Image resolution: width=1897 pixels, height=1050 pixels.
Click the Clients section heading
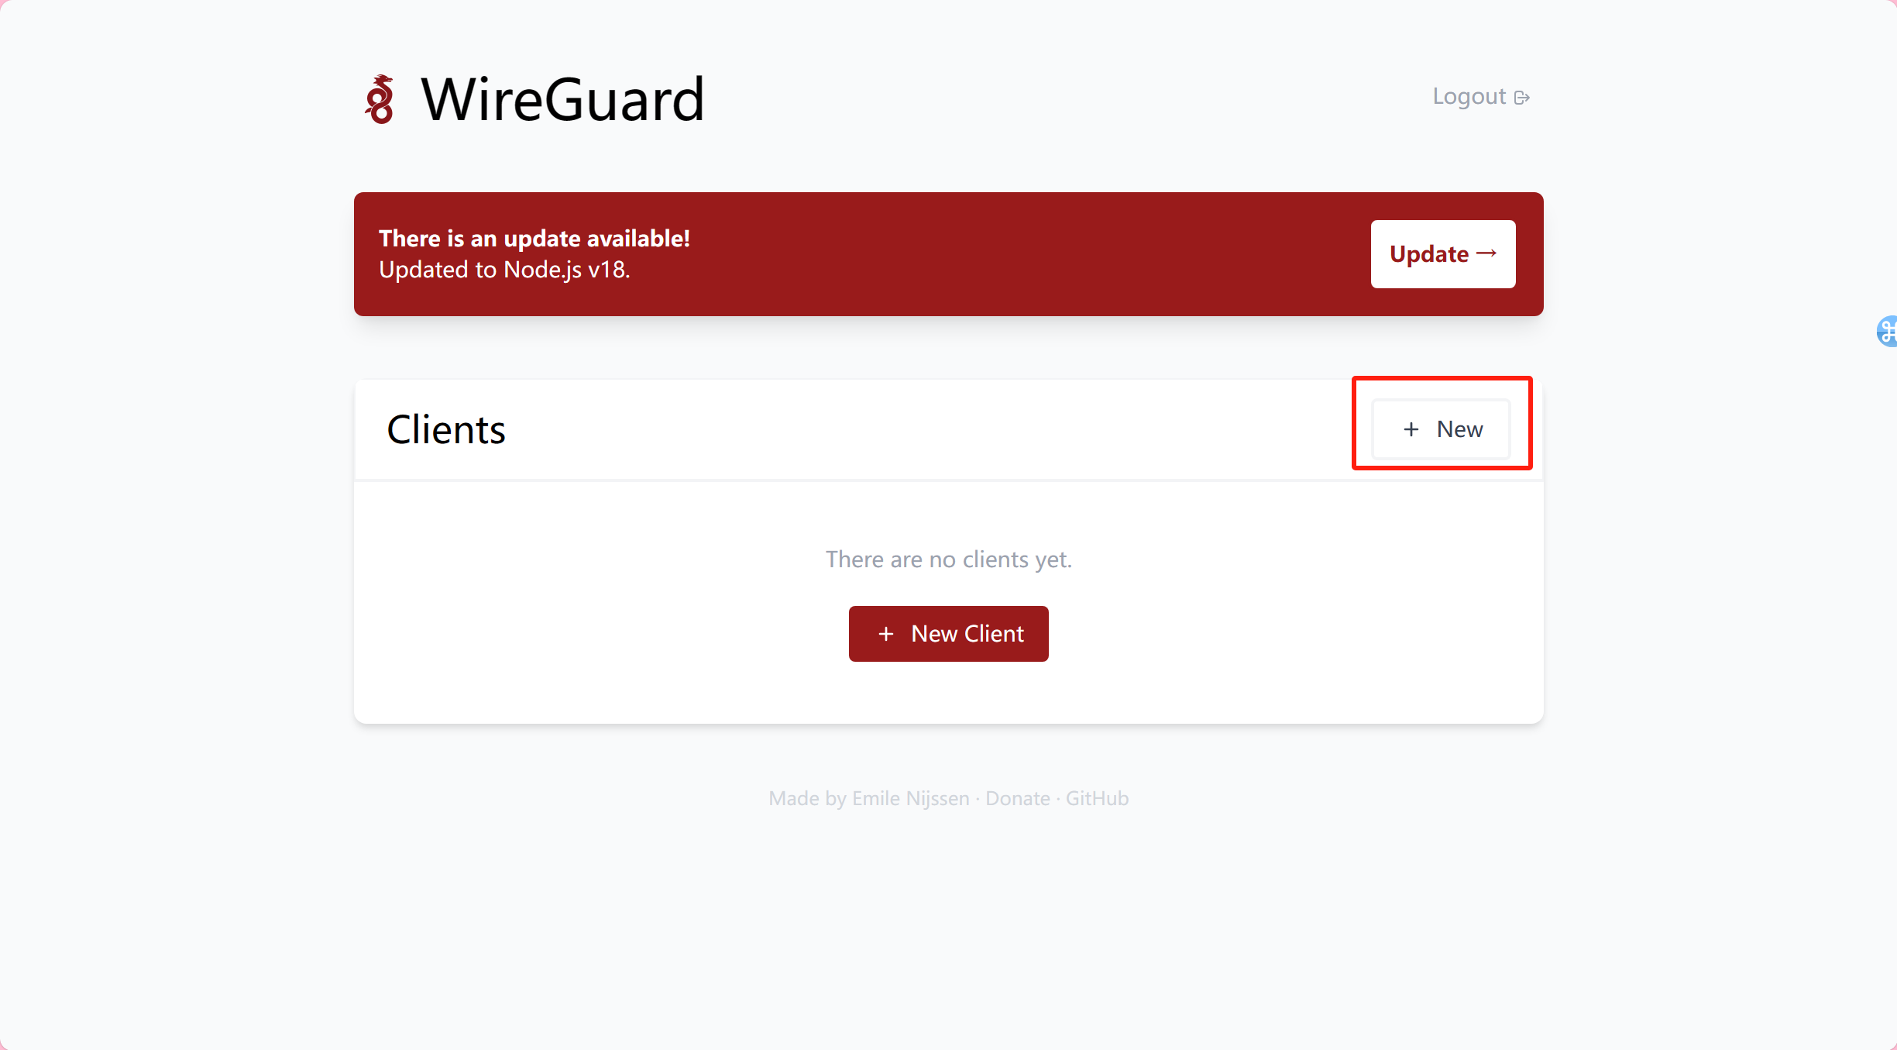pos(446,429)
